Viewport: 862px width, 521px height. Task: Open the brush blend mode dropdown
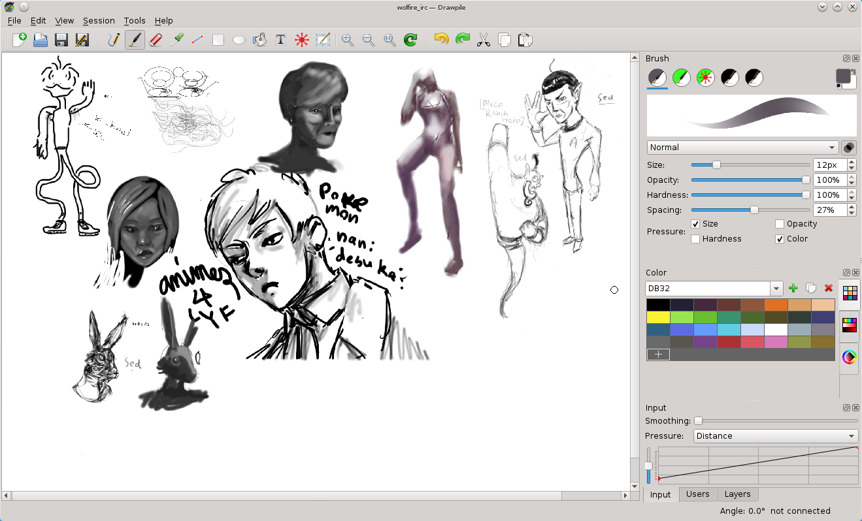(742, 147)
